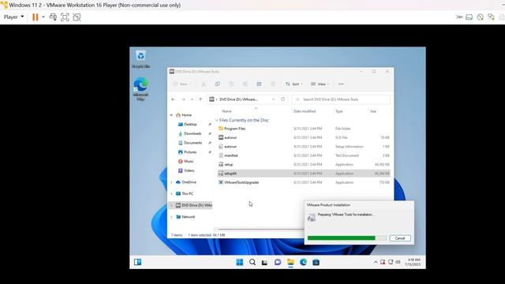Click the New button in File Explorer toolbar
Image resolution: width=505 pixels, height=284 pixels.
tap(182, 84)
